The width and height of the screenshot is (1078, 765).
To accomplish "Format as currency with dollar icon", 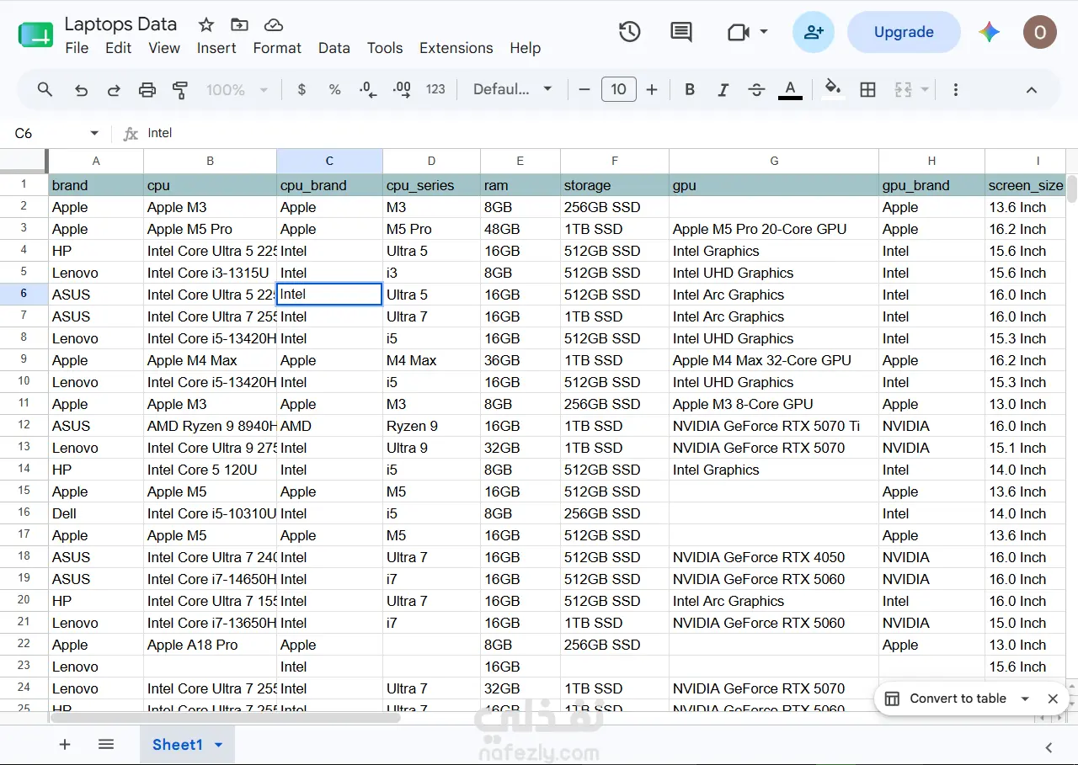I will (x=302, y=89).
